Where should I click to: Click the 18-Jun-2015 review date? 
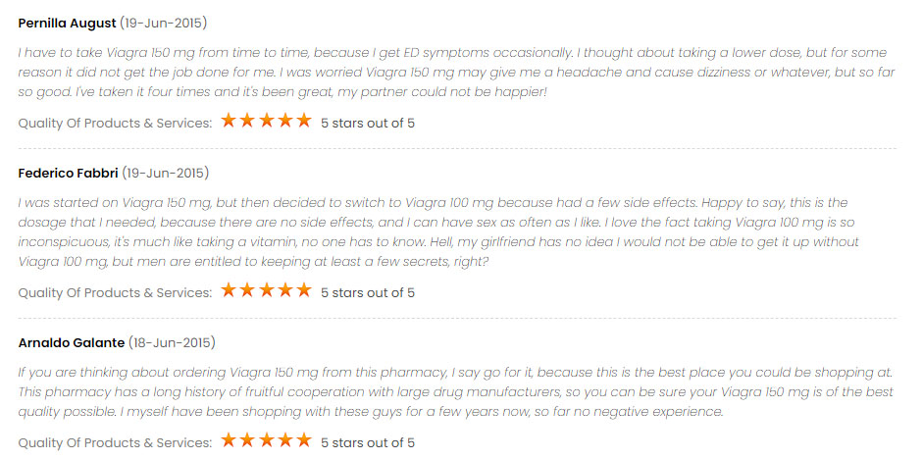pyautogui.click(x=172, y=342)
